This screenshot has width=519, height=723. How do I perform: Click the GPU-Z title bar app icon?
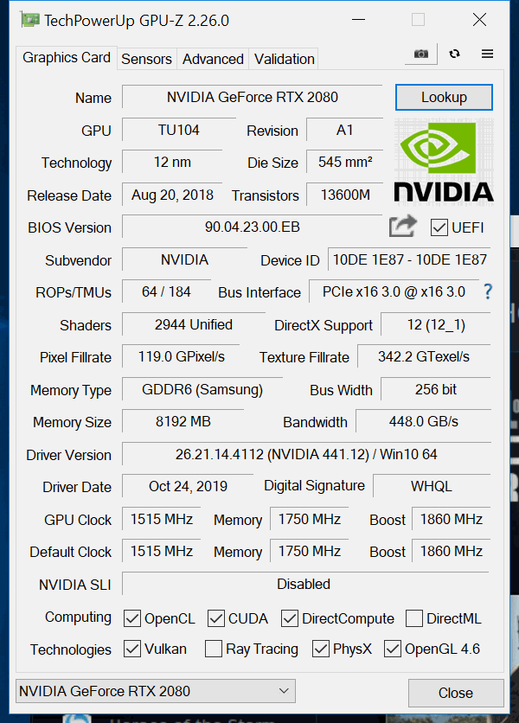[30, 20]
